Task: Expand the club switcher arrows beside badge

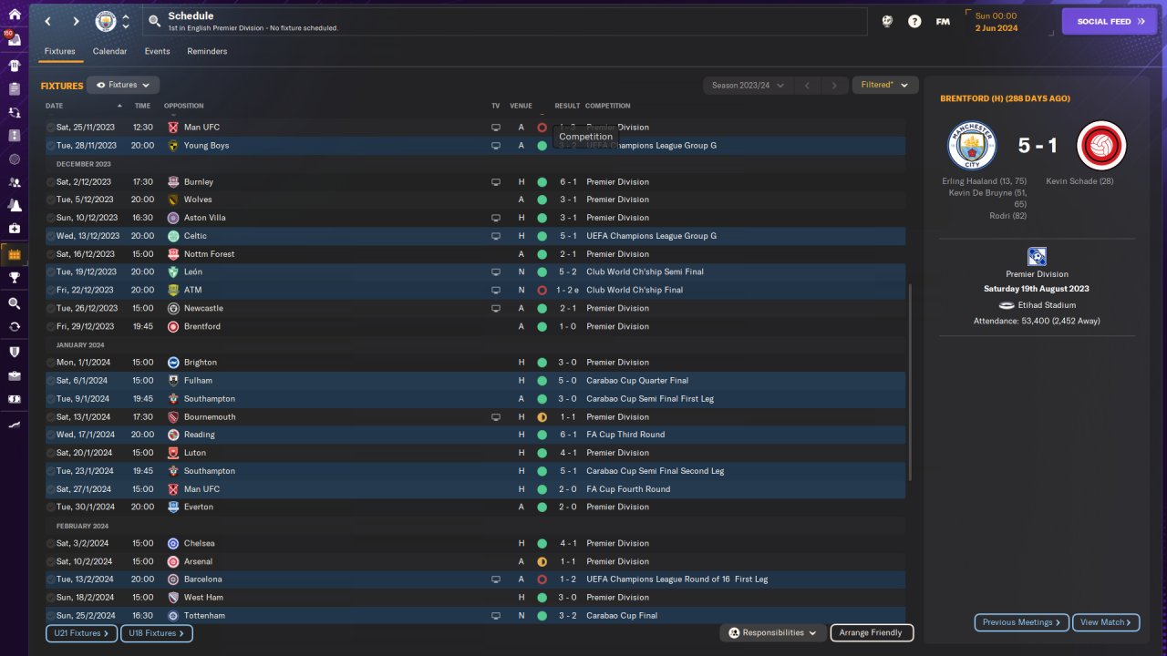Action: [126, 21]
